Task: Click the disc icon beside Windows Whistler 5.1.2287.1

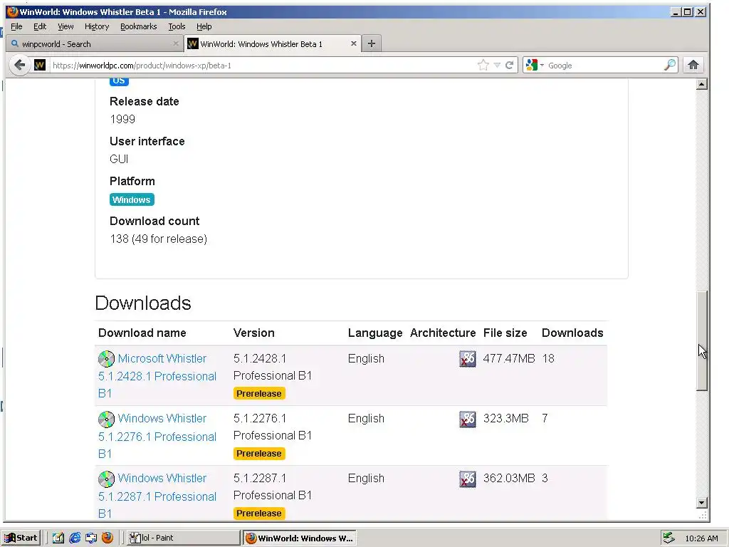Action: click(x=107, y=479)
